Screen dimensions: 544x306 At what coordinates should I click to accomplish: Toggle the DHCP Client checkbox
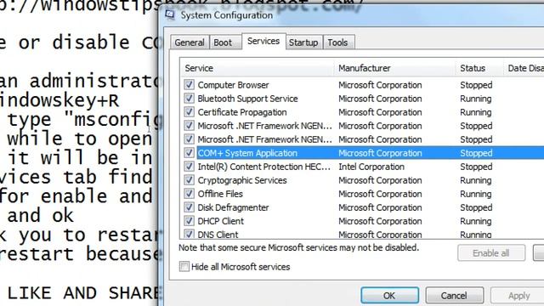(x=189, y=221)
